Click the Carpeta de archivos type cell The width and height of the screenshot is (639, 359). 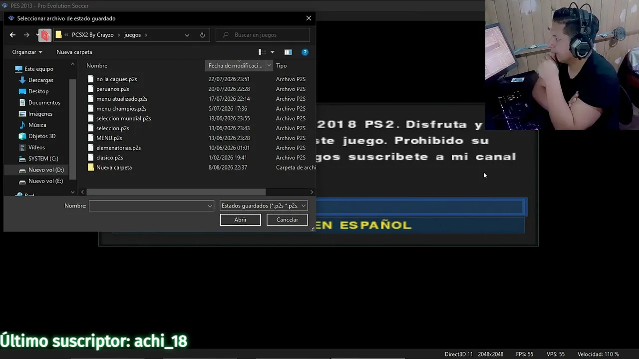coord(296,168)
